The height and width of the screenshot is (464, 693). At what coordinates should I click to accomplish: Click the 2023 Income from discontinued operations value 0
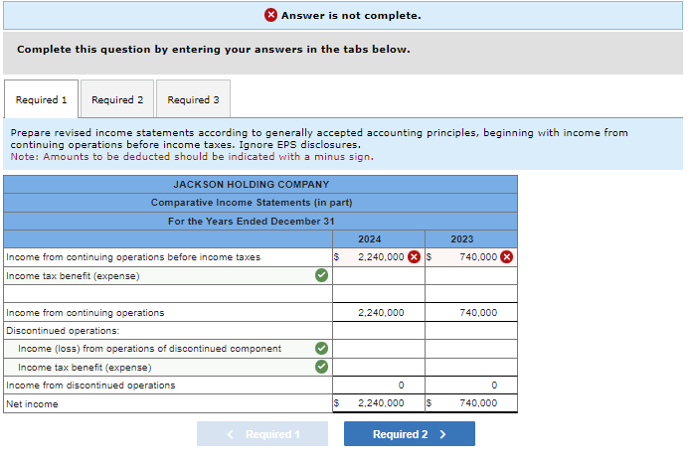click(494, 386)
